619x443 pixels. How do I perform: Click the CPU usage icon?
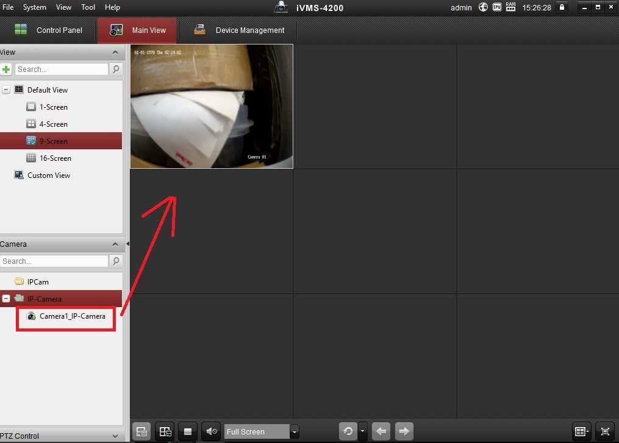pos(497,7)
